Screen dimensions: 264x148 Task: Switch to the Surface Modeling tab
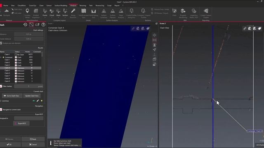pos(61,5)
